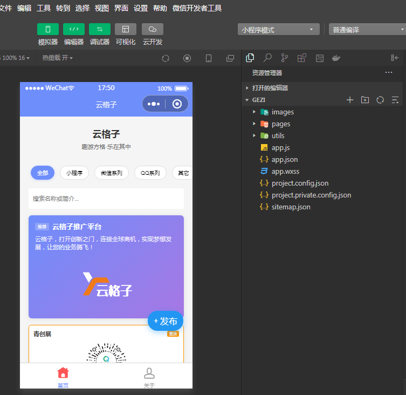
Task: Open the 转到 menu
Action: click(x=63, y=8)
